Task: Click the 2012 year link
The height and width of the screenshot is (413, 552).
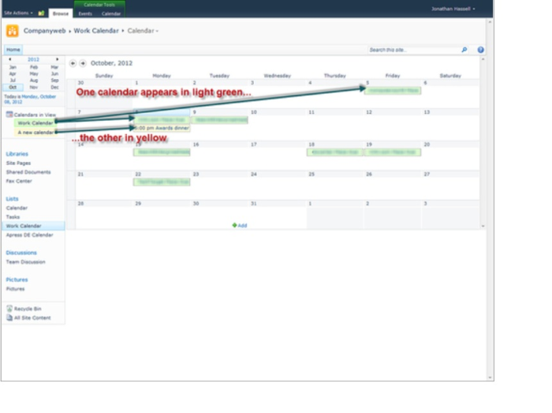Action: pyautogui.click(x=33, y=59)
